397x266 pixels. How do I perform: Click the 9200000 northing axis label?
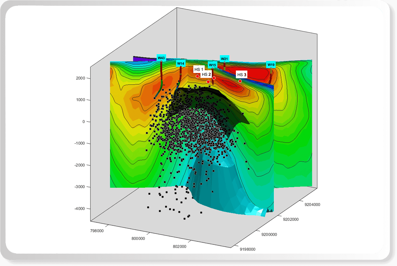pos(269,234)
